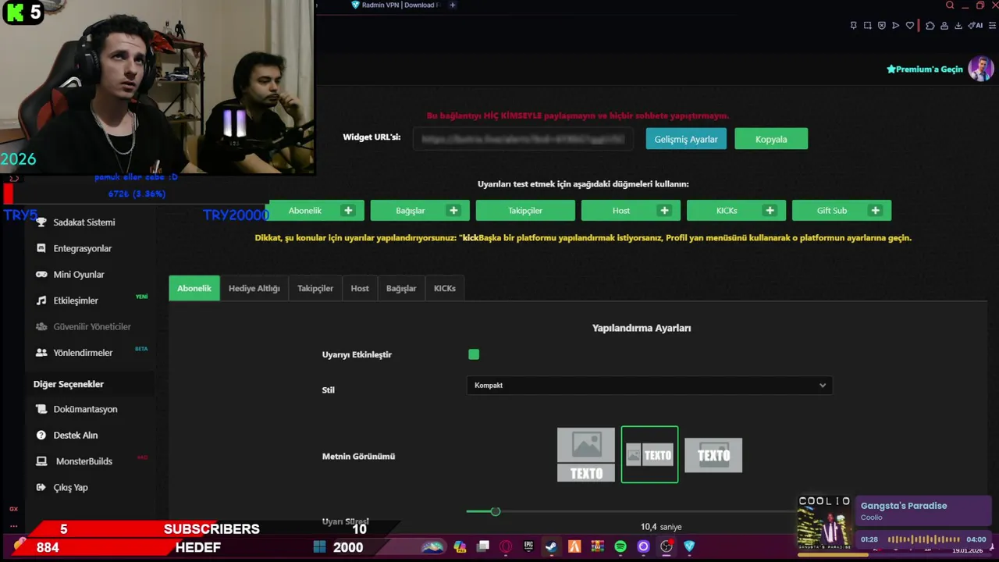
Task: Select text layout with image beside text
Action: [649, 455]
